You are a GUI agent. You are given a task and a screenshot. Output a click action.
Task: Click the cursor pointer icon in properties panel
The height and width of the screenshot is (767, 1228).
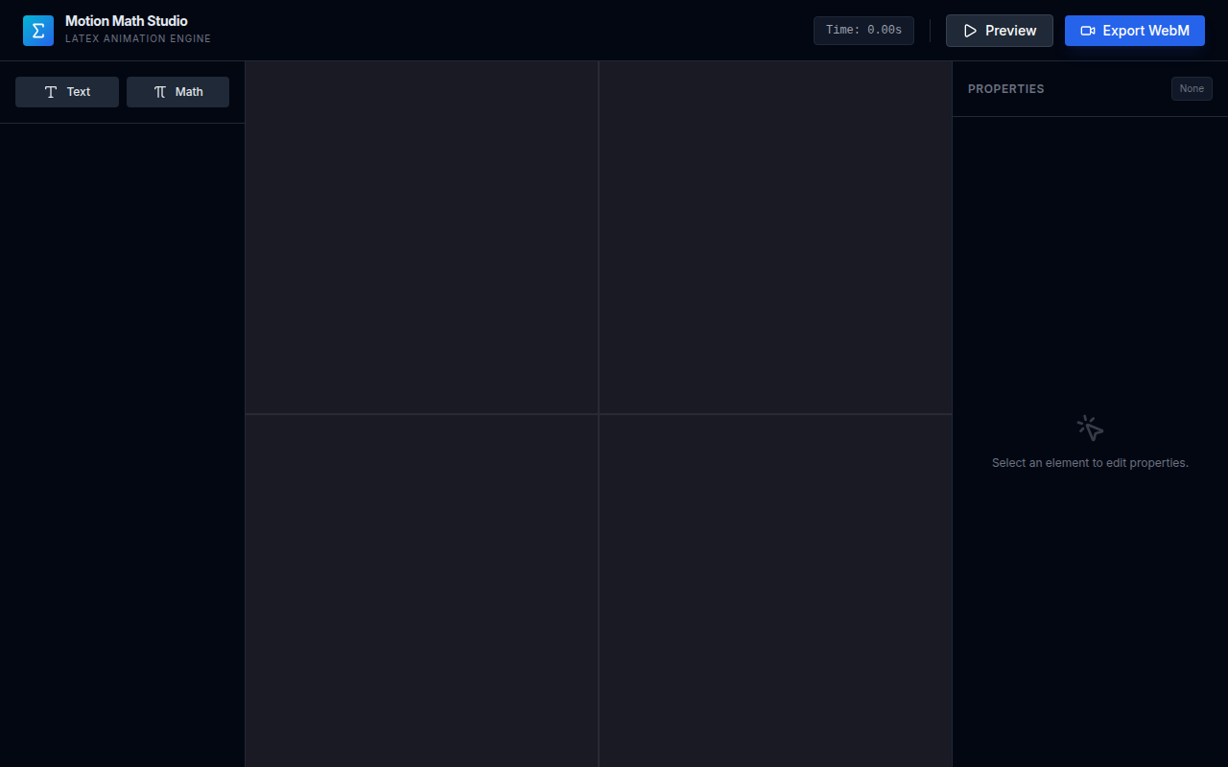pos(1090,428)
